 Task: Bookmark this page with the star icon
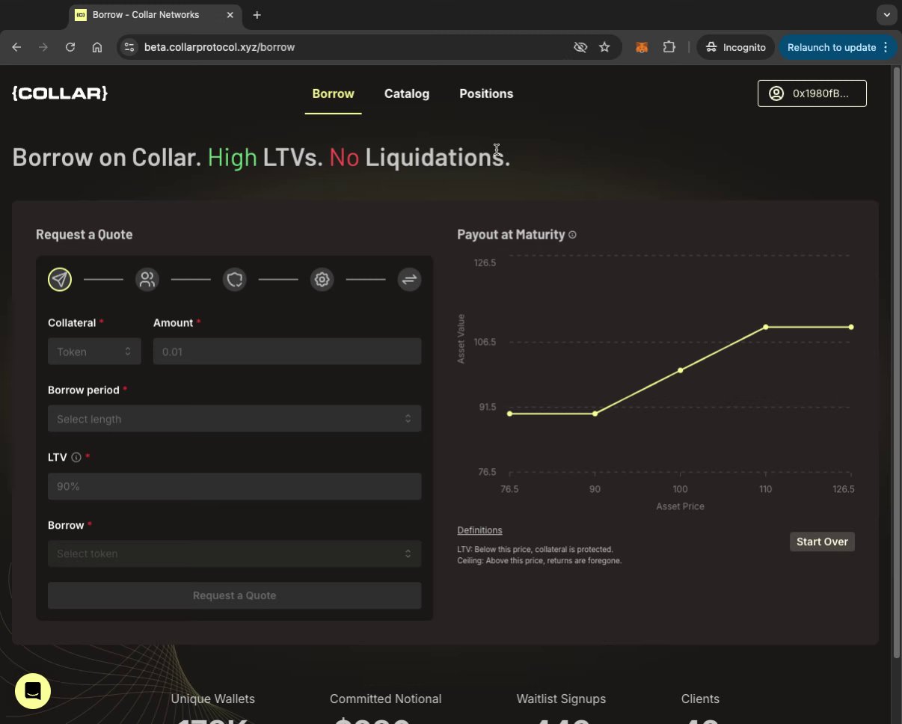pos(604,47)
